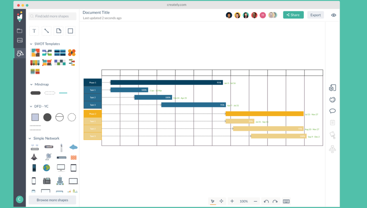The height and width of the screenshot is (208, 367).
Task: Choose the pointer select tool
Action: tap(213, 201)
